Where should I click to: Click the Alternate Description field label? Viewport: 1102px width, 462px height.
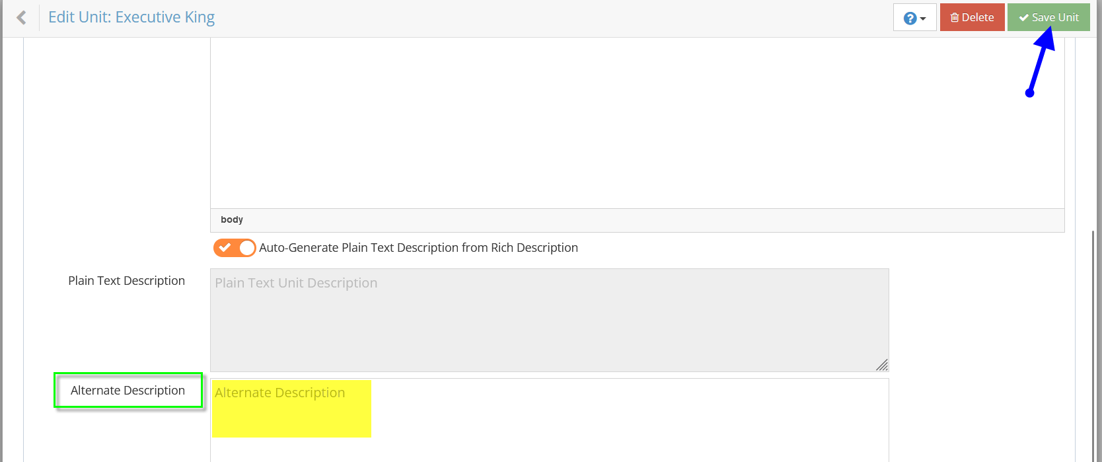[x=128, y=391]
